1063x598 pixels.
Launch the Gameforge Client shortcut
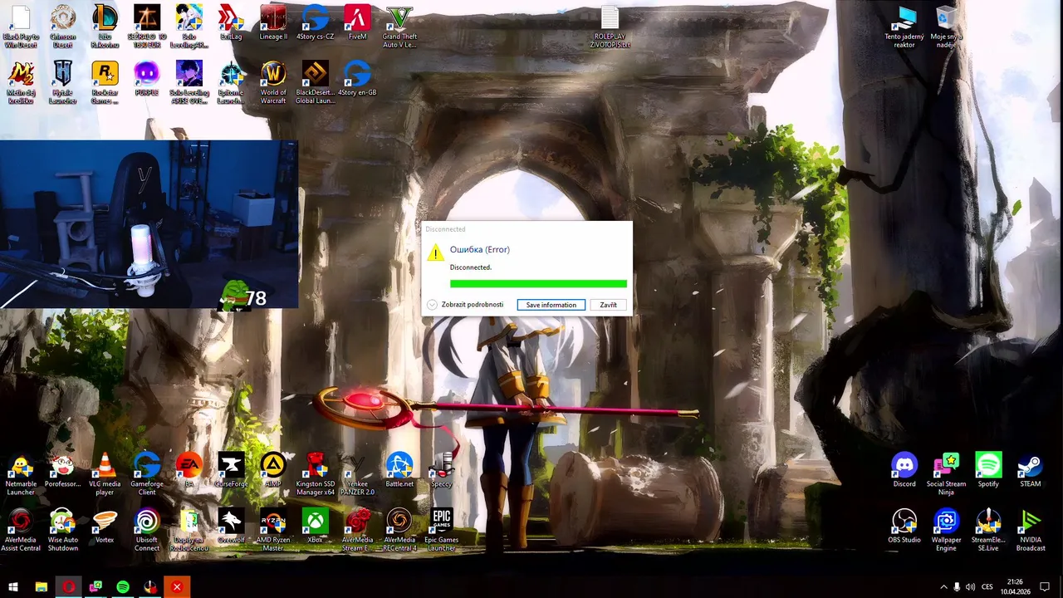click(147, 473)
